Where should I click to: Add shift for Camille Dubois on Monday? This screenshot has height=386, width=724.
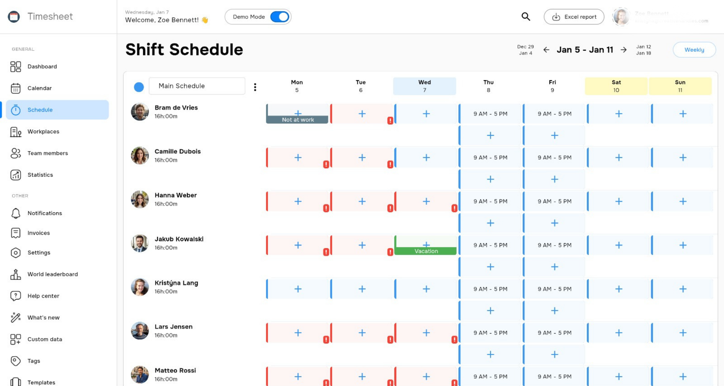point(298,158)
